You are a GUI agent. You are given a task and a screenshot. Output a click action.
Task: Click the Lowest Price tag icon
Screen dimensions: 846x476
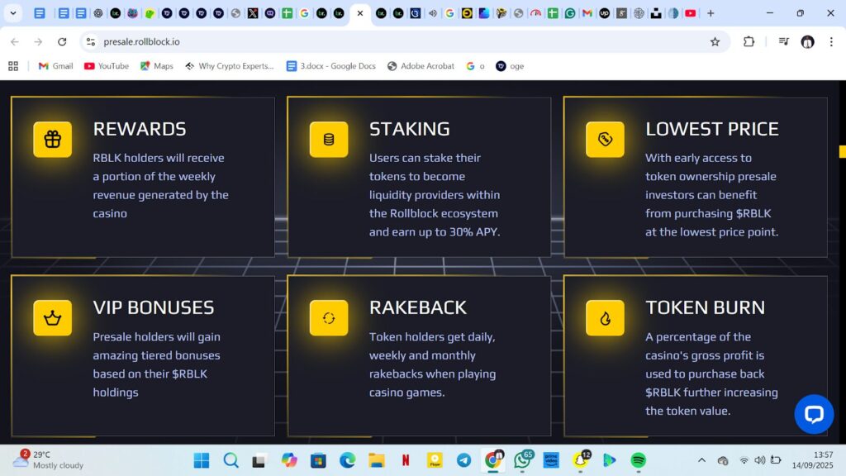605,140
